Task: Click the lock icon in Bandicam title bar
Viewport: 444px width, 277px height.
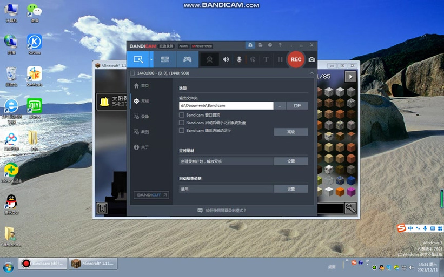Action: [250, 45]
